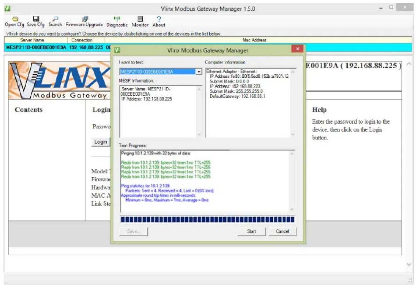Click the Save Cfg floppy icon
Viewport: 416px width, 285px height.
tap(36, 19)
